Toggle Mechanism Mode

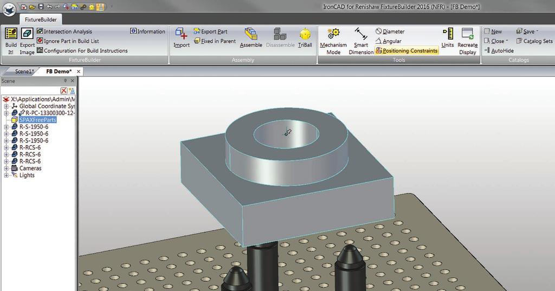(333, 41)
